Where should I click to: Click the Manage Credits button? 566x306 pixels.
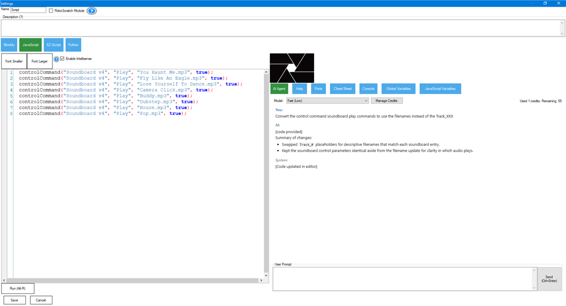pyautogui.click(x=386, y=101)
